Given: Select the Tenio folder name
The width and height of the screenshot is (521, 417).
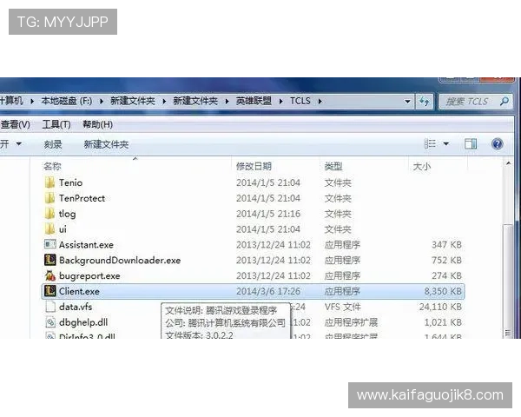Looking at the screenshot, I should (x=71, y=182).
